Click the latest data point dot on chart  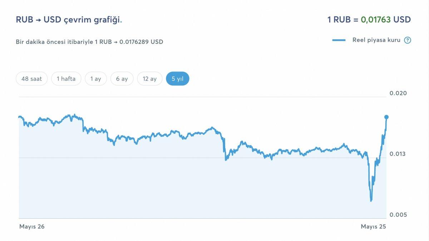(386, 116)
